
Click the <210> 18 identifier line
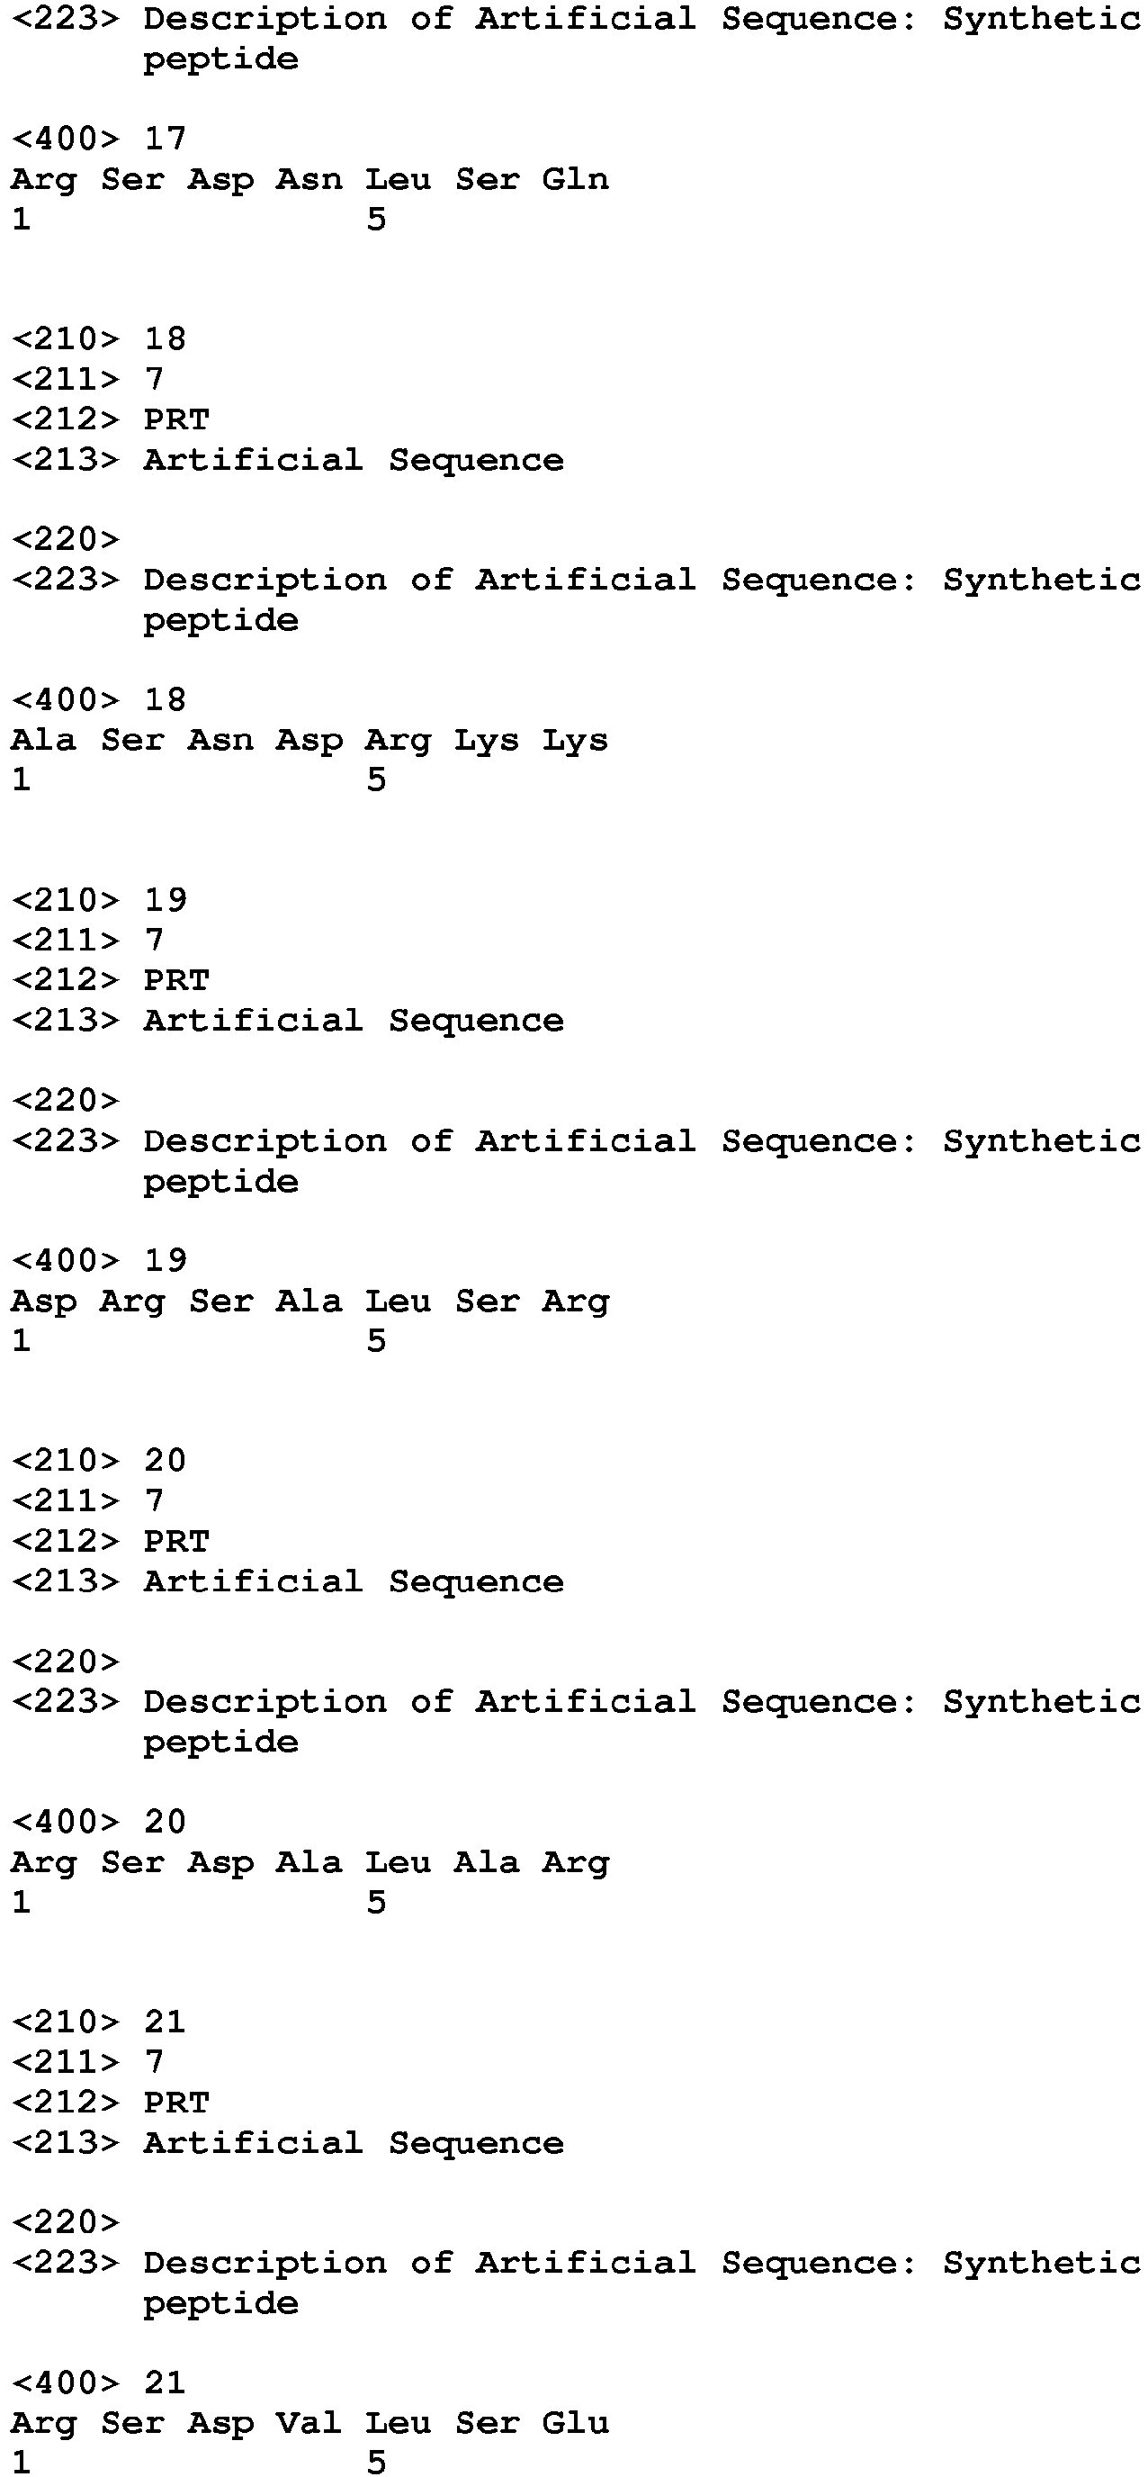[98, 338]
